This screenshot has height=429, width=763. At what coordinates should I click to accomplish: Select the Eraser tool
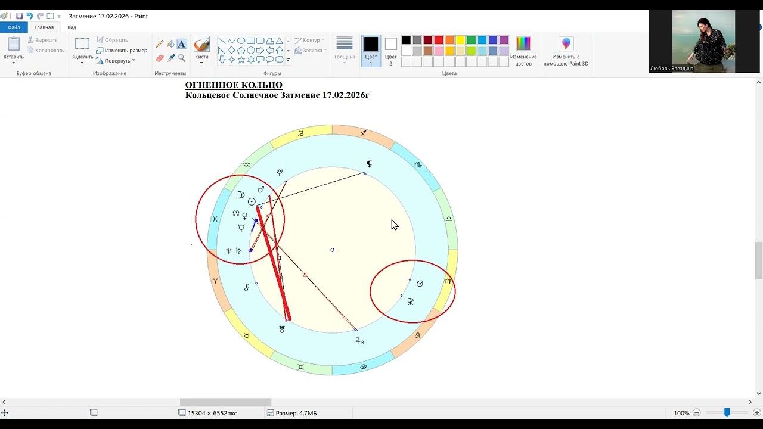click(159, 58)
